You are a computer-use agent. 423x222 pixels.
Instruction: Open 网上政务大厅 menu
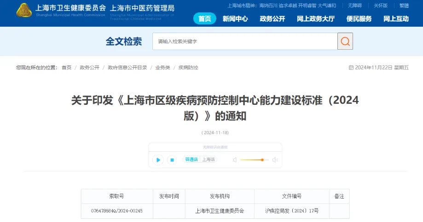click(316, 18)
